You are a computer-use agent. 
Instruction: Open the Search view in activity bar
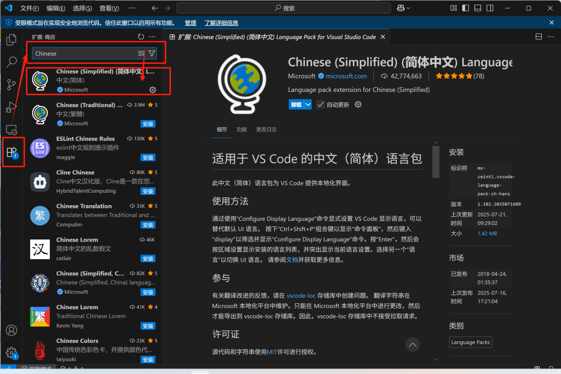tap(11, 62)
